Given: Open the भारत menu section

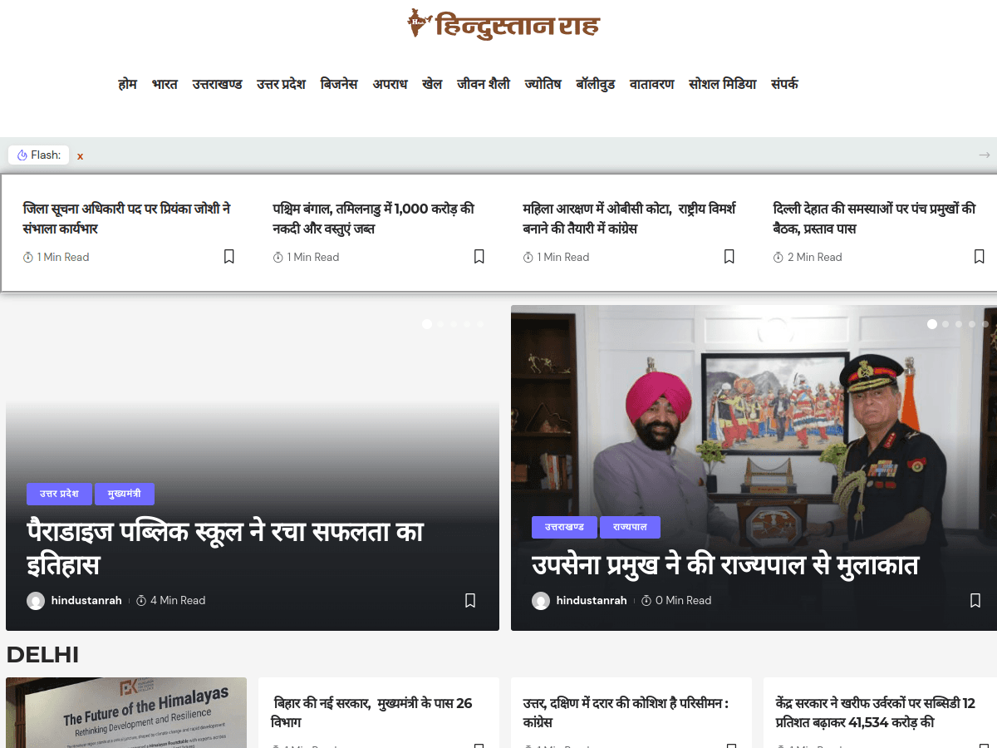Looking at the screenshot, I should [x=165, y=84].
